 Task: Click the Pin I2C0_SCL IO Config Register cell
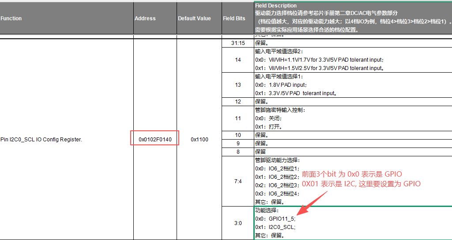[67, 140]
